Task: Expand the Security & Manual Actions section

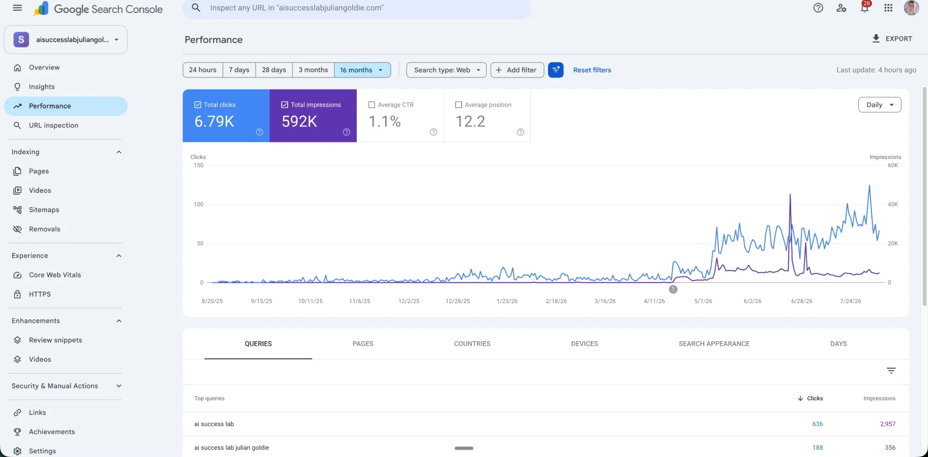Action: pyautogui.click(x=119, y=386)
